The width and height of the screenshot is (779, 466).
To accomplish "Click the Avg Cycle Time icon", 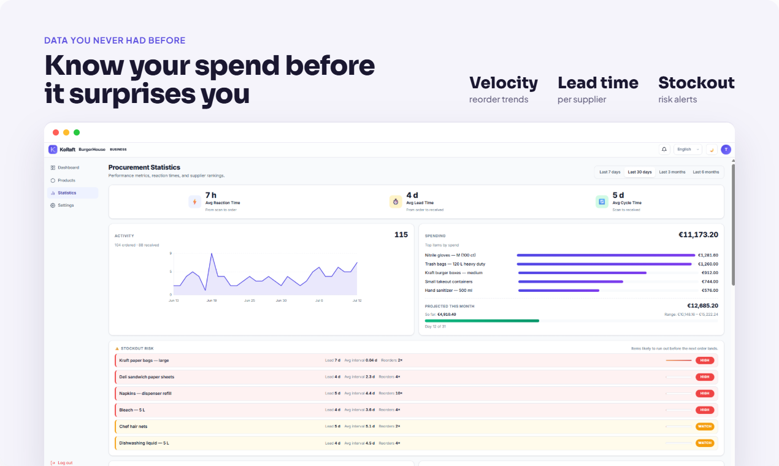I will pyautogui.click(x=602, y=202).
